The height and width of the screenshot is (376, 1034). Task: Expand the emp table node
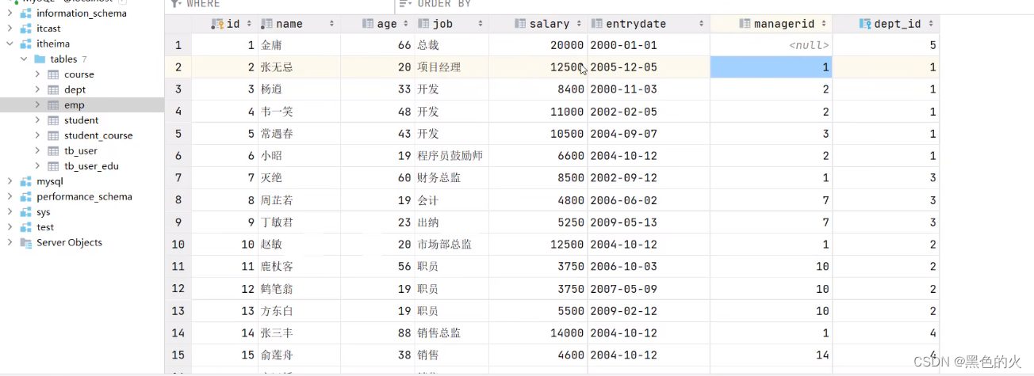point(37,104)
